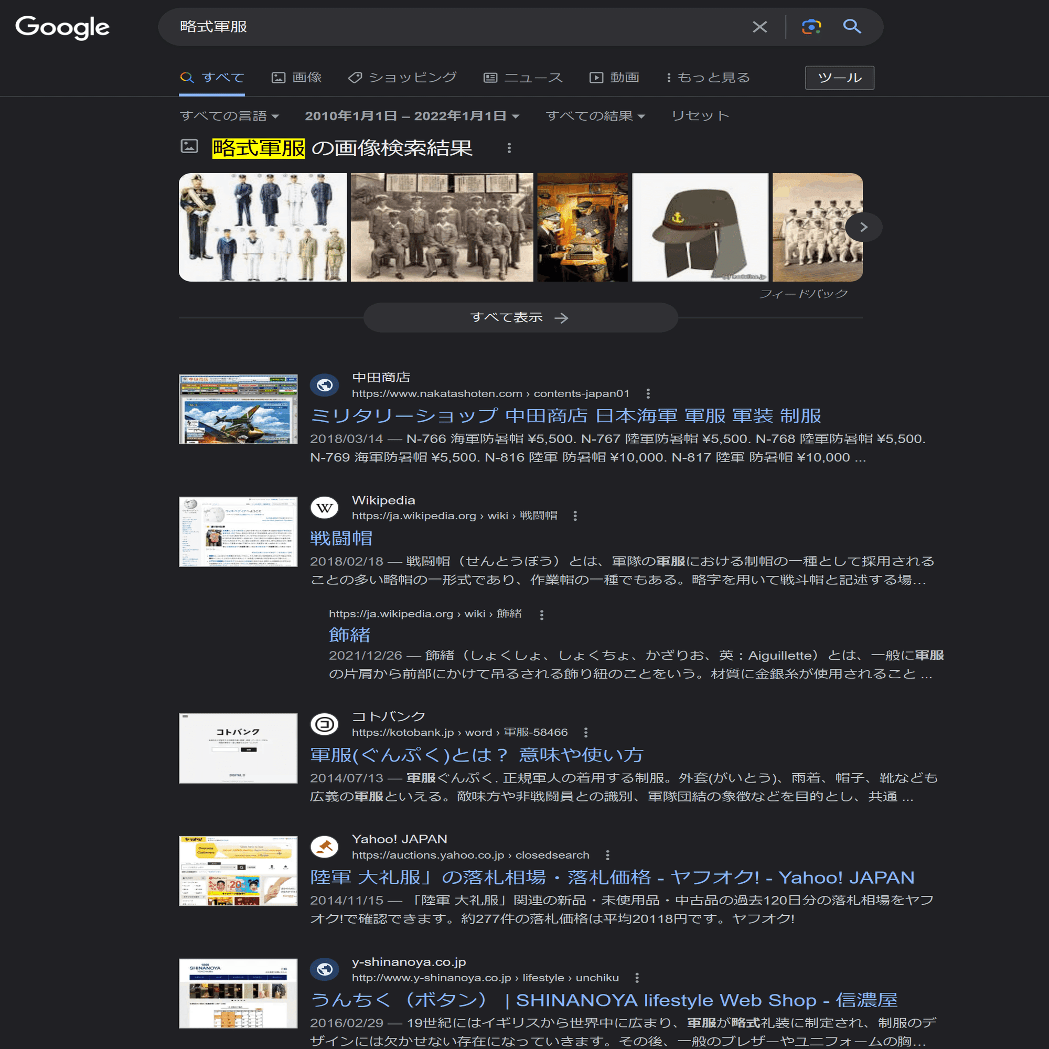Viewport: 1049px width, 1049px height.
Task: Open the naval uniform illustration image thumbnail
Action: 263,228
